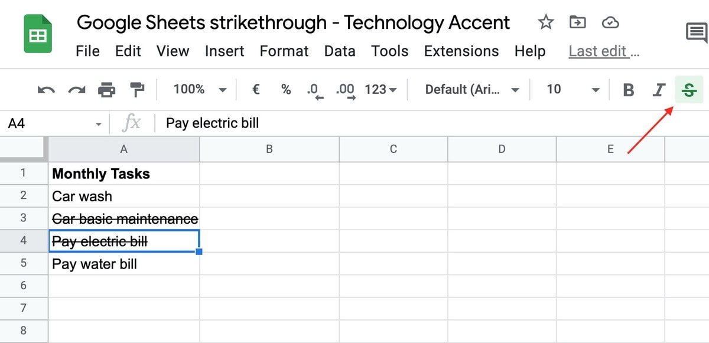Select the Pay electric bill cell
709x343 pixels.
[x=124, y=241]
